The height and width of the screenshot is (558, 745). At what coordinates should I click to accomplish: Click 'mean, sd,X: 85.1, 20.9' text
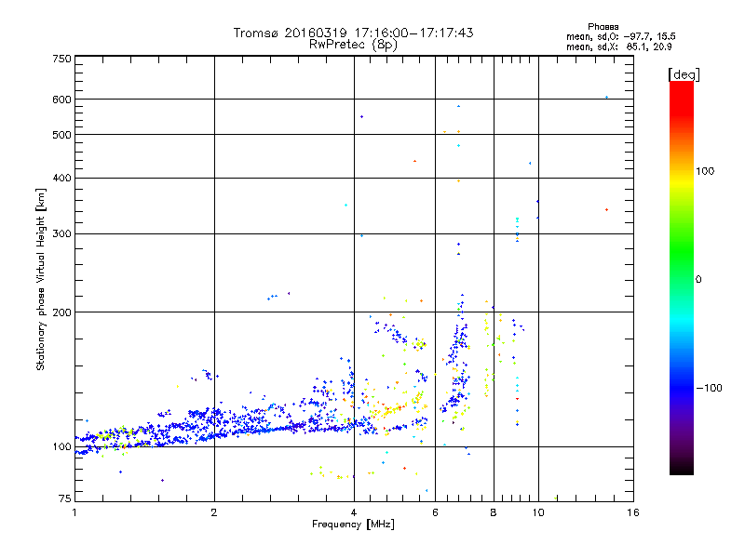pos(619,46)
